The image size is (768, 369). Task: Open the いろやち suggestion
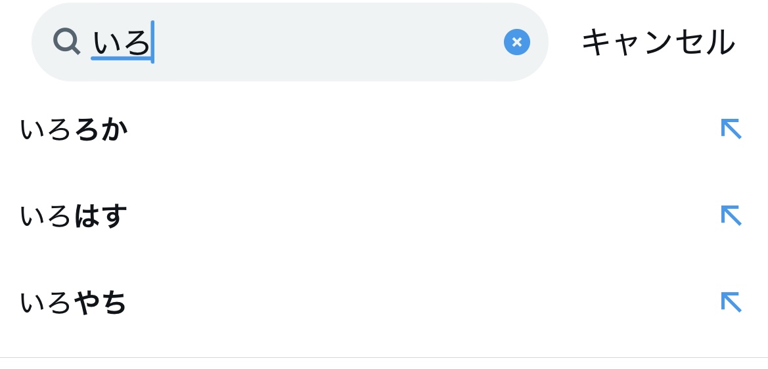point(74,303)
